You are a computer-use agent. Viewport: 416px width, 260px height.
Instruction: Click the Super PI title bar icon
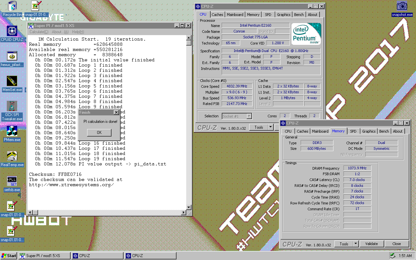[31, 26]
